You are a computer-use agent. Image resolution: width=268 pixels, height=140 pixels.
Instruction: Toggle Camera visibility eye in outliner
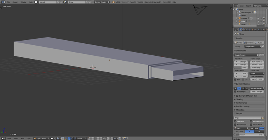[x=258, y=18]
